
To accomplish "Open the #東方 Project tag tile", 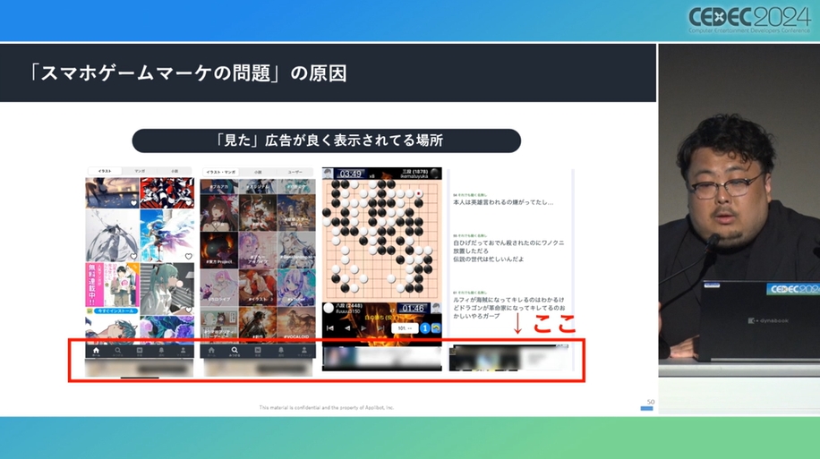I will coord(219,250).
